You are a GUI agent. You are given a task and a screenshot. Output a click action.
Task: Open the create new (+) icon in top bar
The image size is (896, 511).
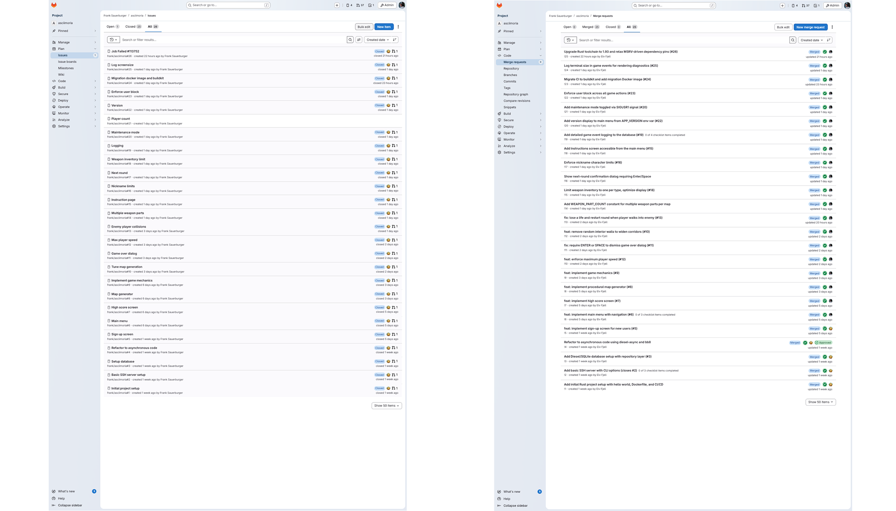(x=337, y=5)
